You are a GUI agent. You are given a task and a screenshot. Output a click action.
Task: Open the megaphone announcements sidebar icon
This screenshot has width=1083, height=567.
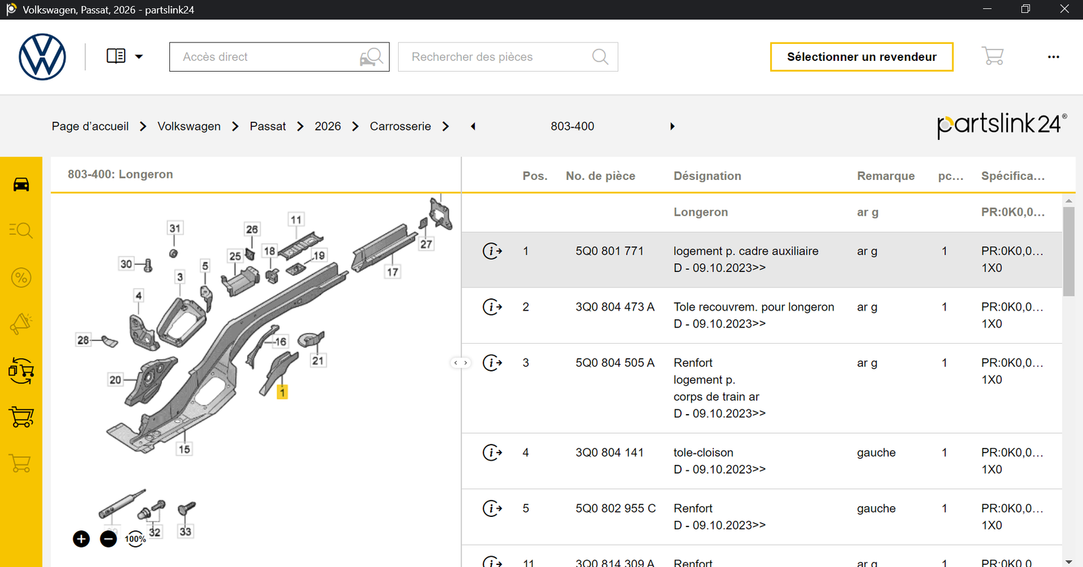coord(21,324)
